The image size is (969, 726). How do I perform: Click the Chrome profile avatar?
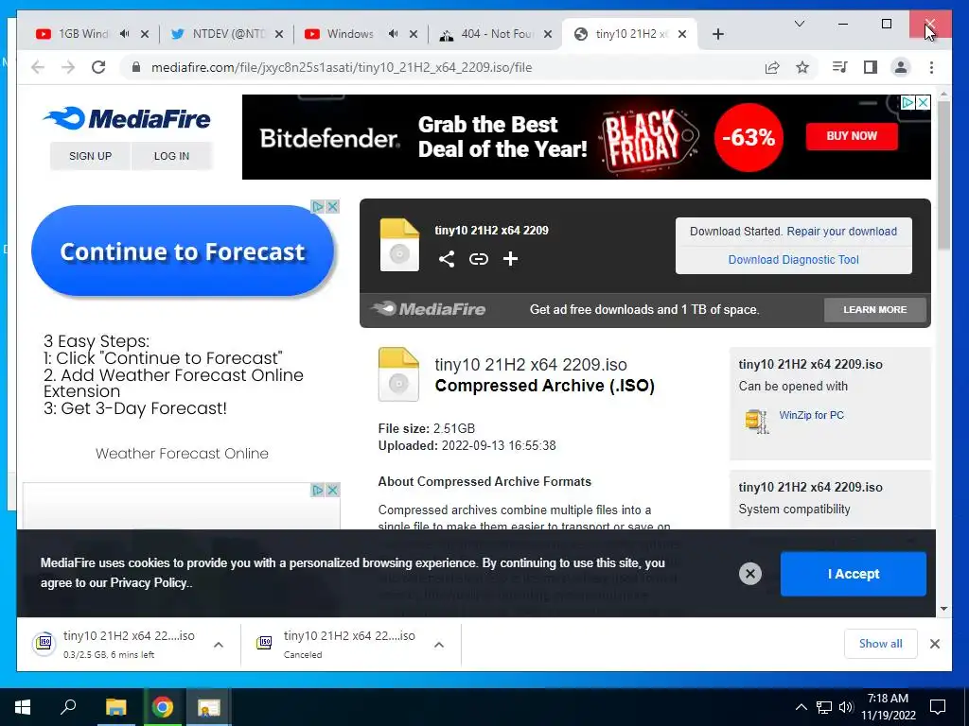(x=901, y=67)
